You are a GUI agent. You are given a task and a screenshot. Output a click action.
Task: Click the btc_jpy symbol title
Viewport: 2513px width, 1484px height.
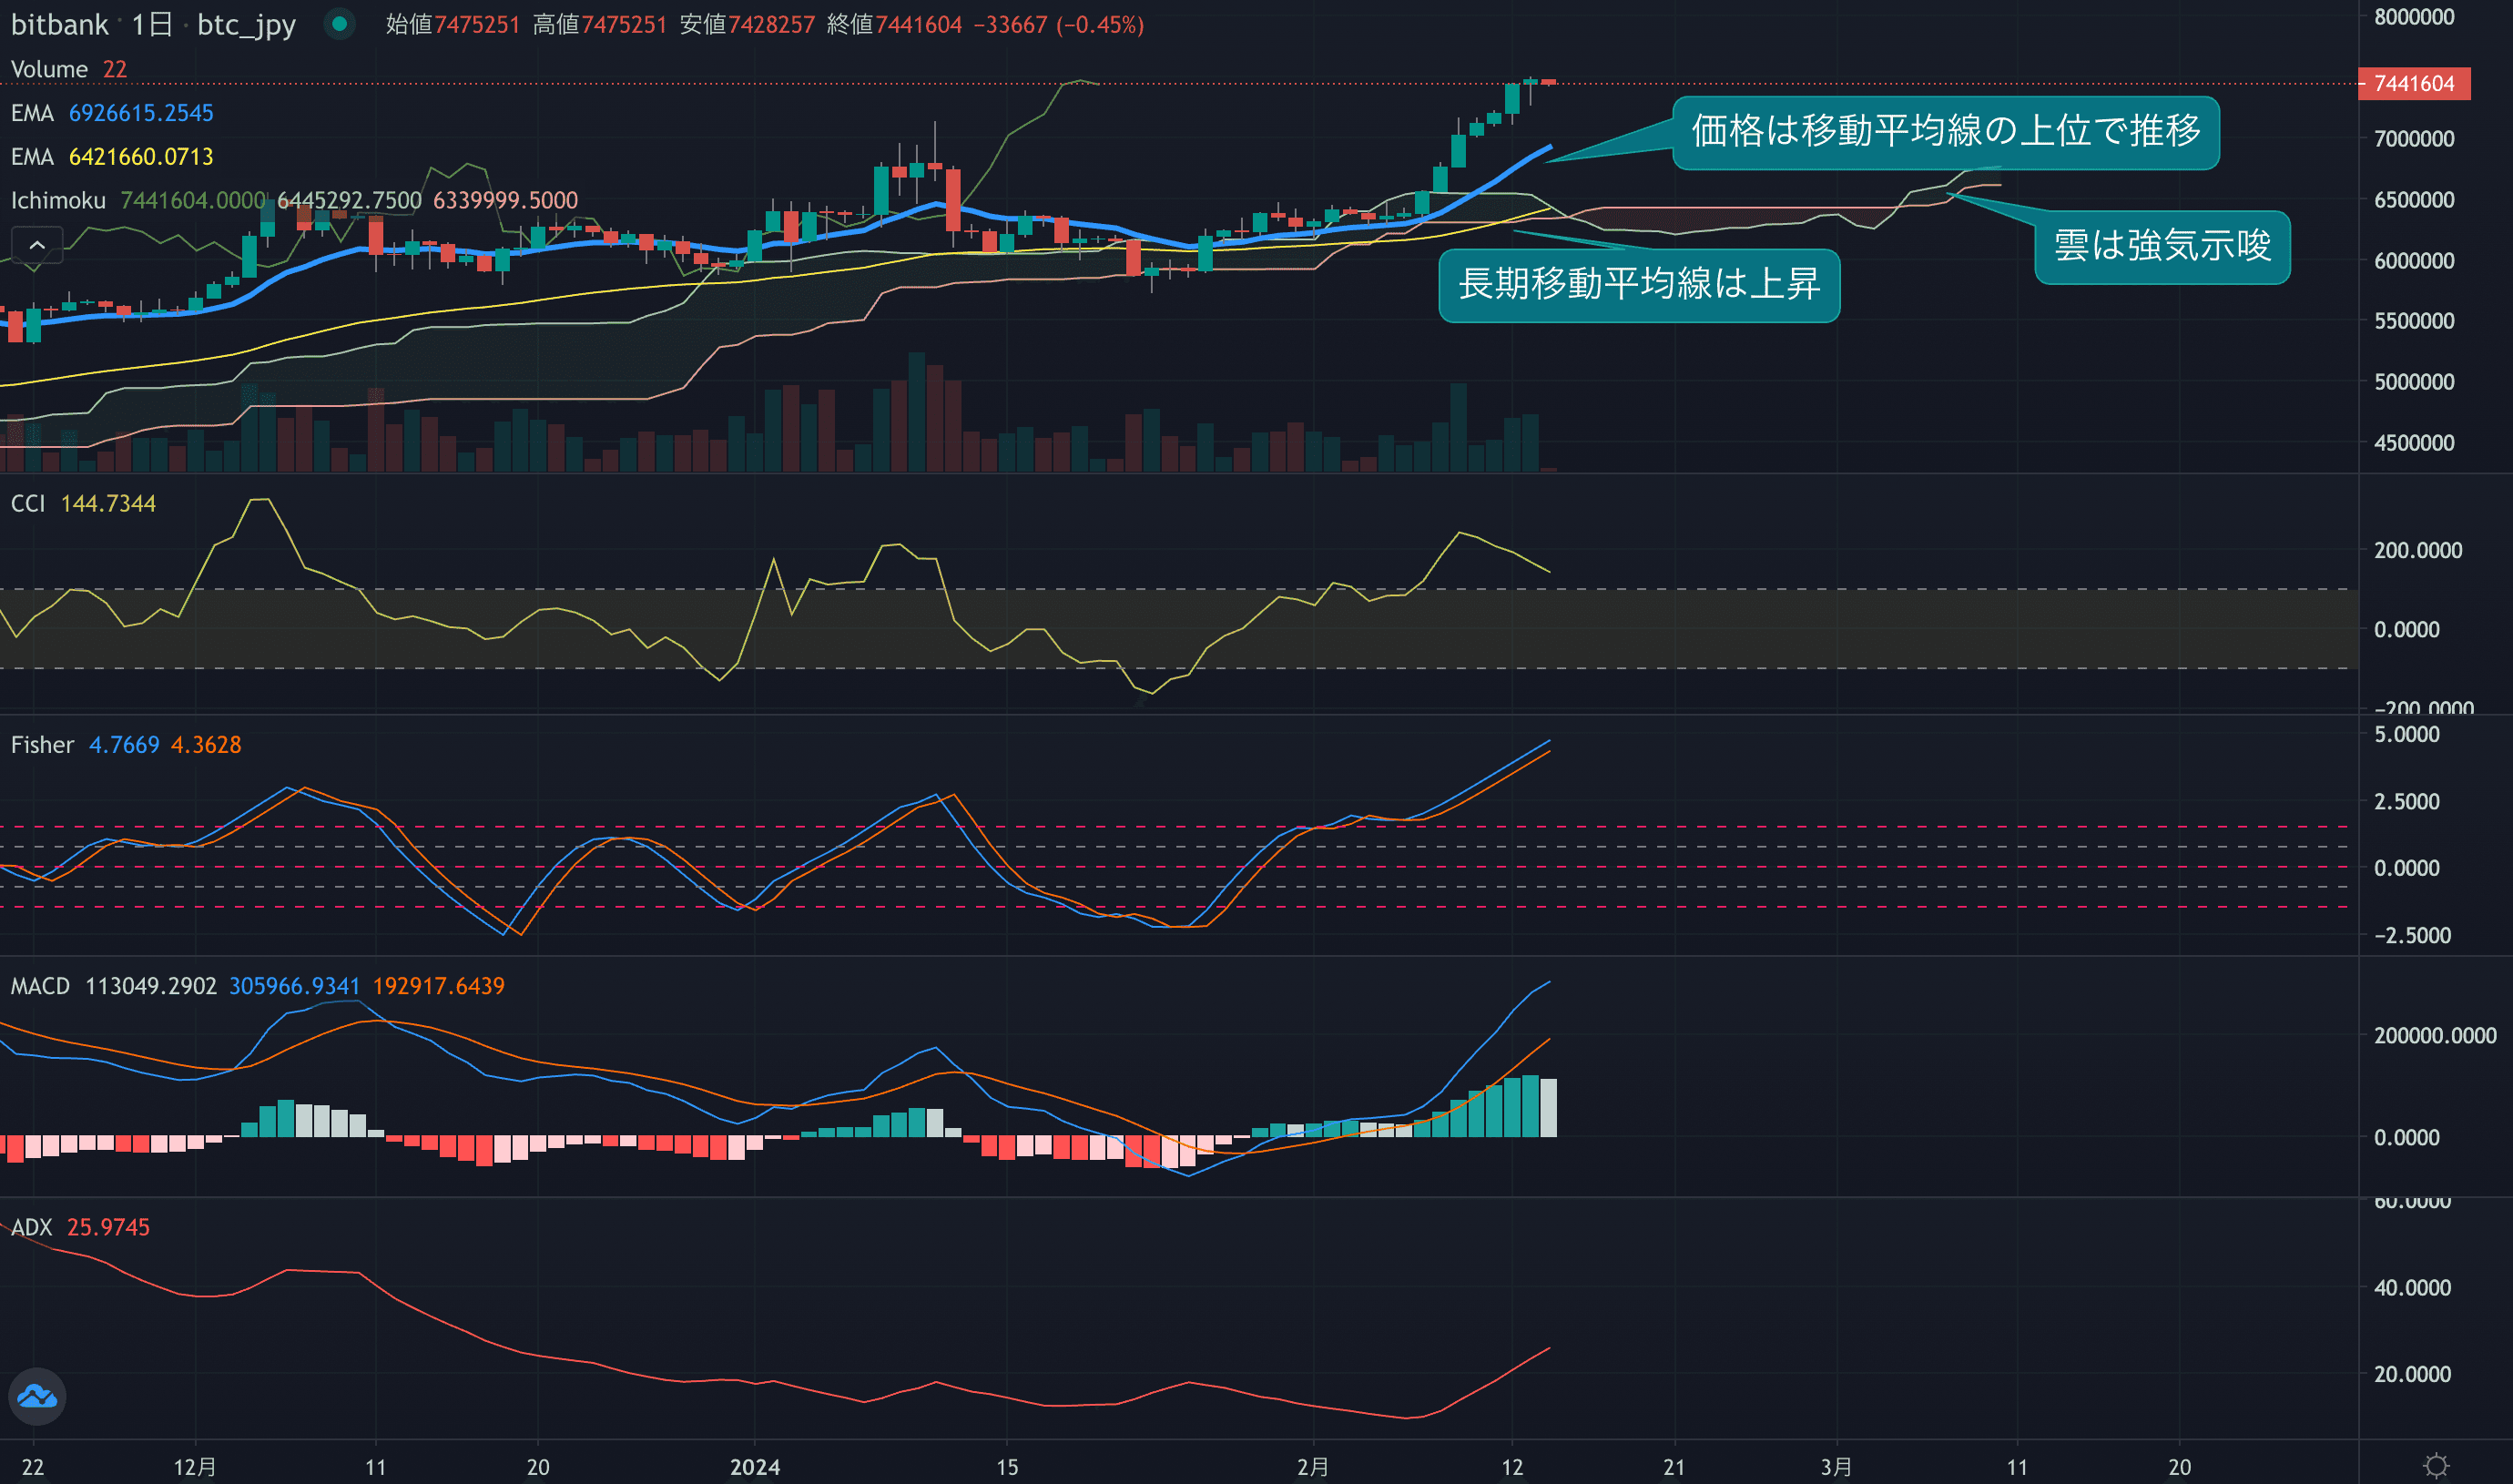click(x=246, y=24)
